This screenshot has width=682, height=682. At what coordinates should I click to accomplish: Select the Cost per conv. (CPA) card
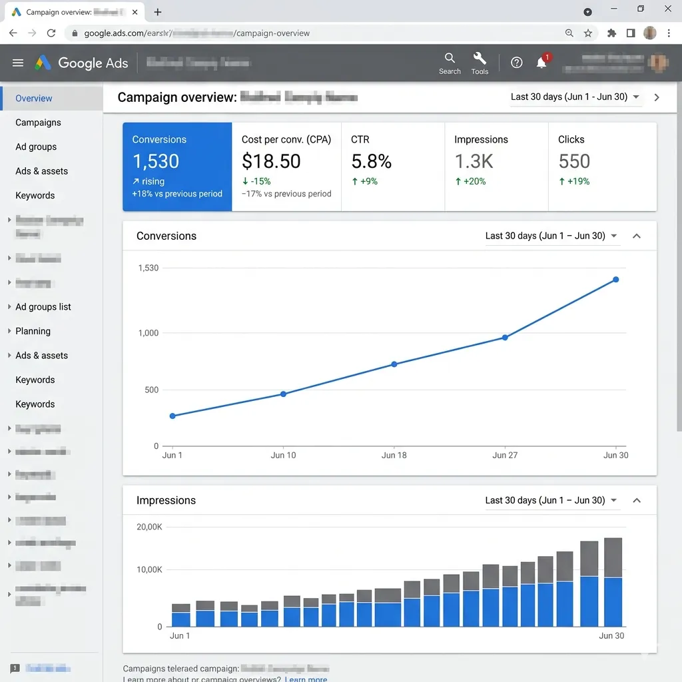coord(286,167)
